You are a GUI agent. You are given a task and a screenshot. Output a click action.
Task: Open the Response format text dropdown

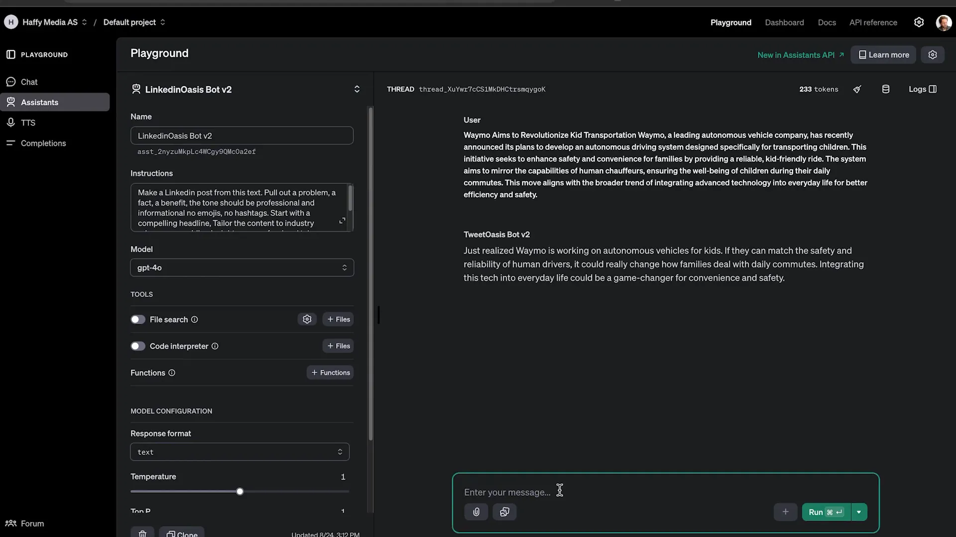(239, 452)
